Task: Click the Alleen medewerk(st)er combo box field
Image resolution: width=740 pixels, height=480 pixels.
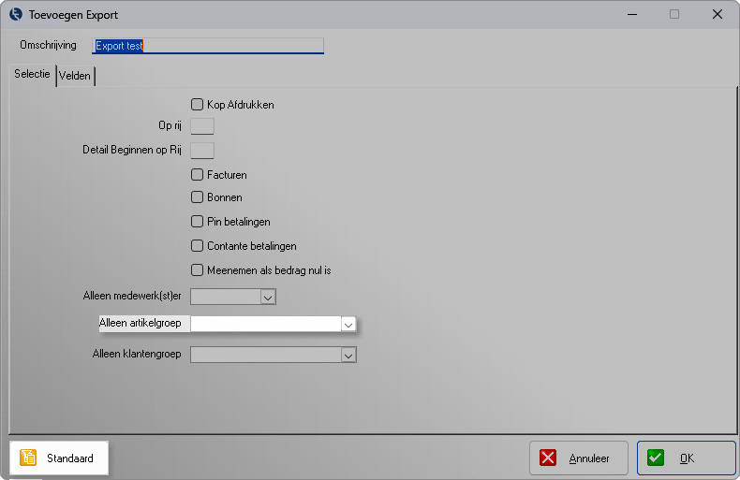Action: click(233, 297)
